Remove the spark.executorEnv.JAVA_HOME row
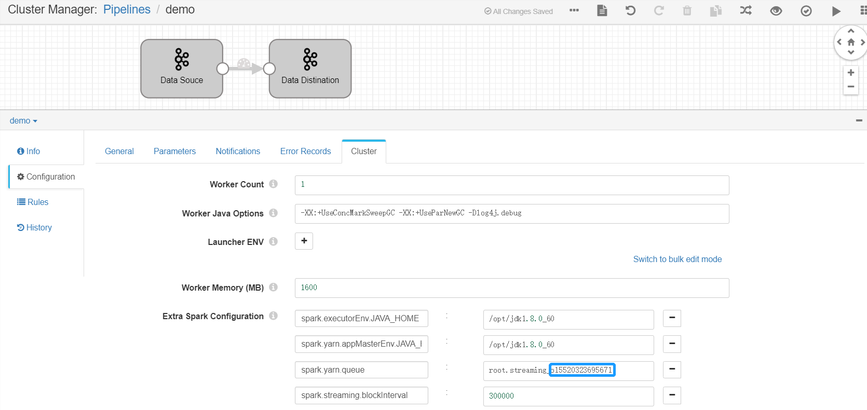 (x=672, y=318)
